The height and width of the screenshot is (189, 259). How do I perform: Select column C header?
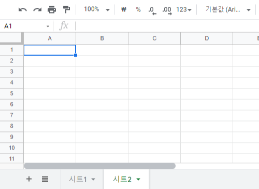154,38
